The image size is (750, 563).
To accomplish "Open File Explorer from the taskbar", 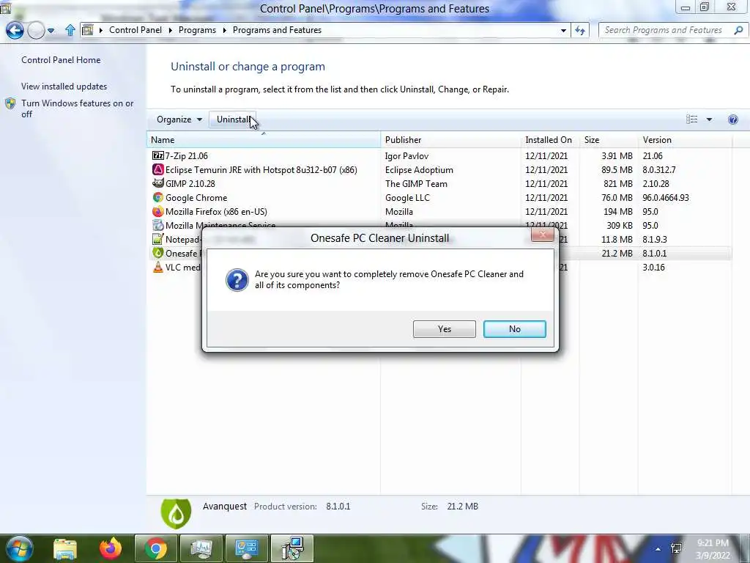I will coord(65,548).
